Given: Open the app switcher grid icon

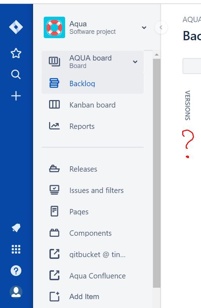Looking at the screenshot, I should [16, 250].
